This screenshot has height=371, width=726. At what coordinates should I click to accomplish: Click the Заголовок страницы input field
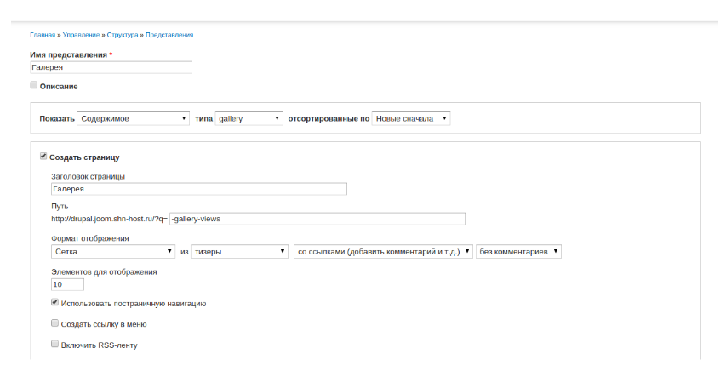(x=199, y=189)
